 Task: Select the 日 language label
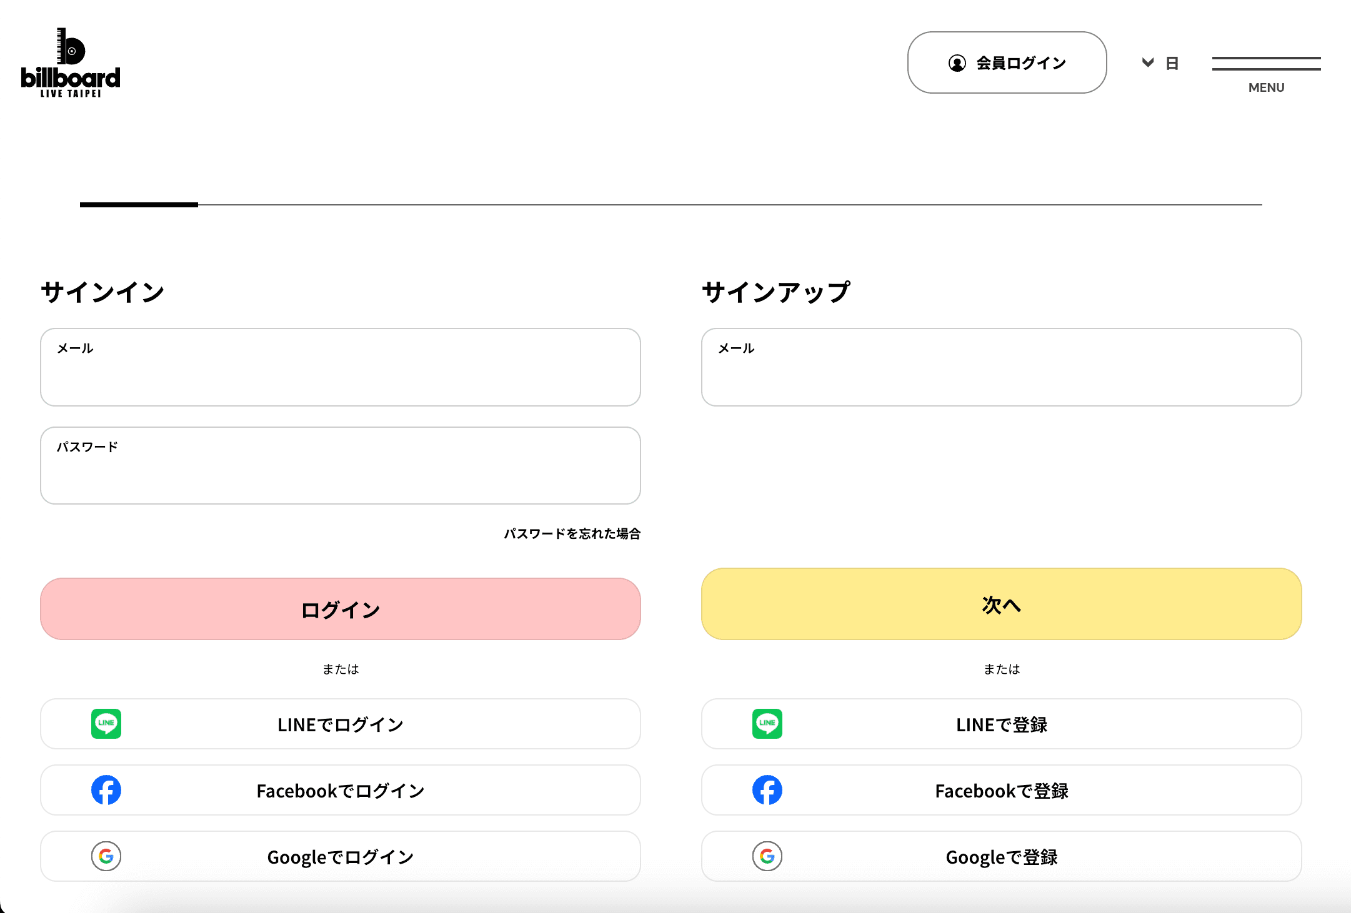pyautogui.click(x=1172, y=63)
